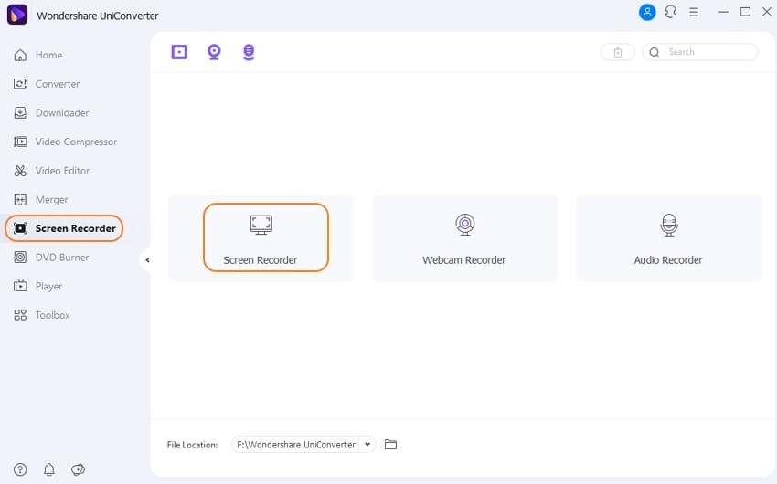Go to the Player section

(38, 287)
